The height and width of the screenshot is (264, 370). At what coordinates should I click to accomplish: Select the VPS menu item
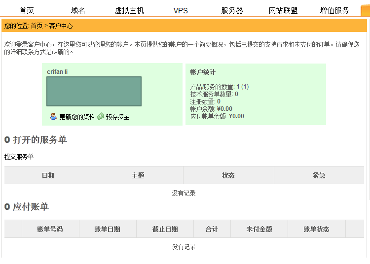point(181,11)
